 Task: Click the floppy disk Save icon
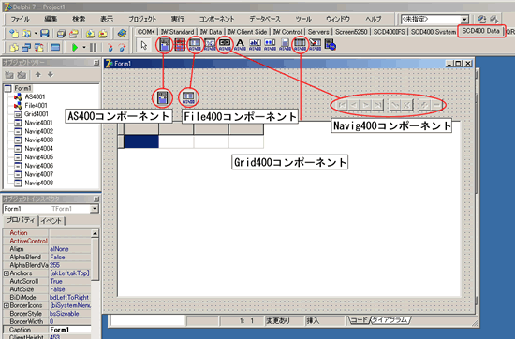tap(45, 34)
